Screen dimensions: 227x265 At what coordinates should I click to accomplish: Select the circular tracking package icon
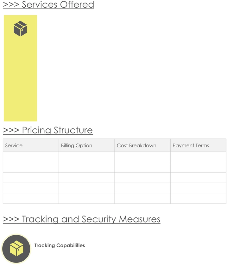coord(16,249)
